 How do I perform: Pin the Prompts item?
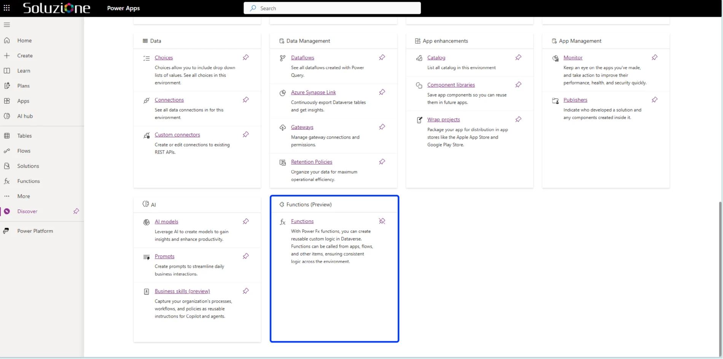246,256
